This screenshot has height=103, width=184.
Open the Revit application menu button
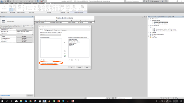coord(2,2)
